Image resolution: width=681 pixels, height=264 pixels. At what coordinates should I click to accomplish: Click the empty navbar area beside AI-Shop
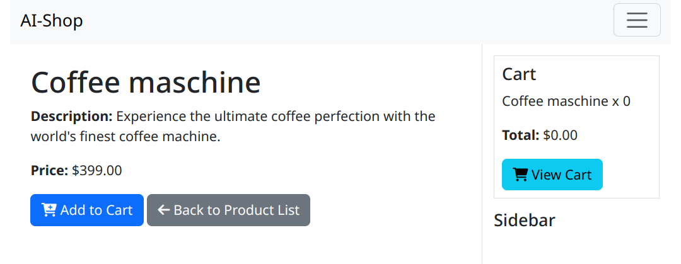click(x=347, y=20)
